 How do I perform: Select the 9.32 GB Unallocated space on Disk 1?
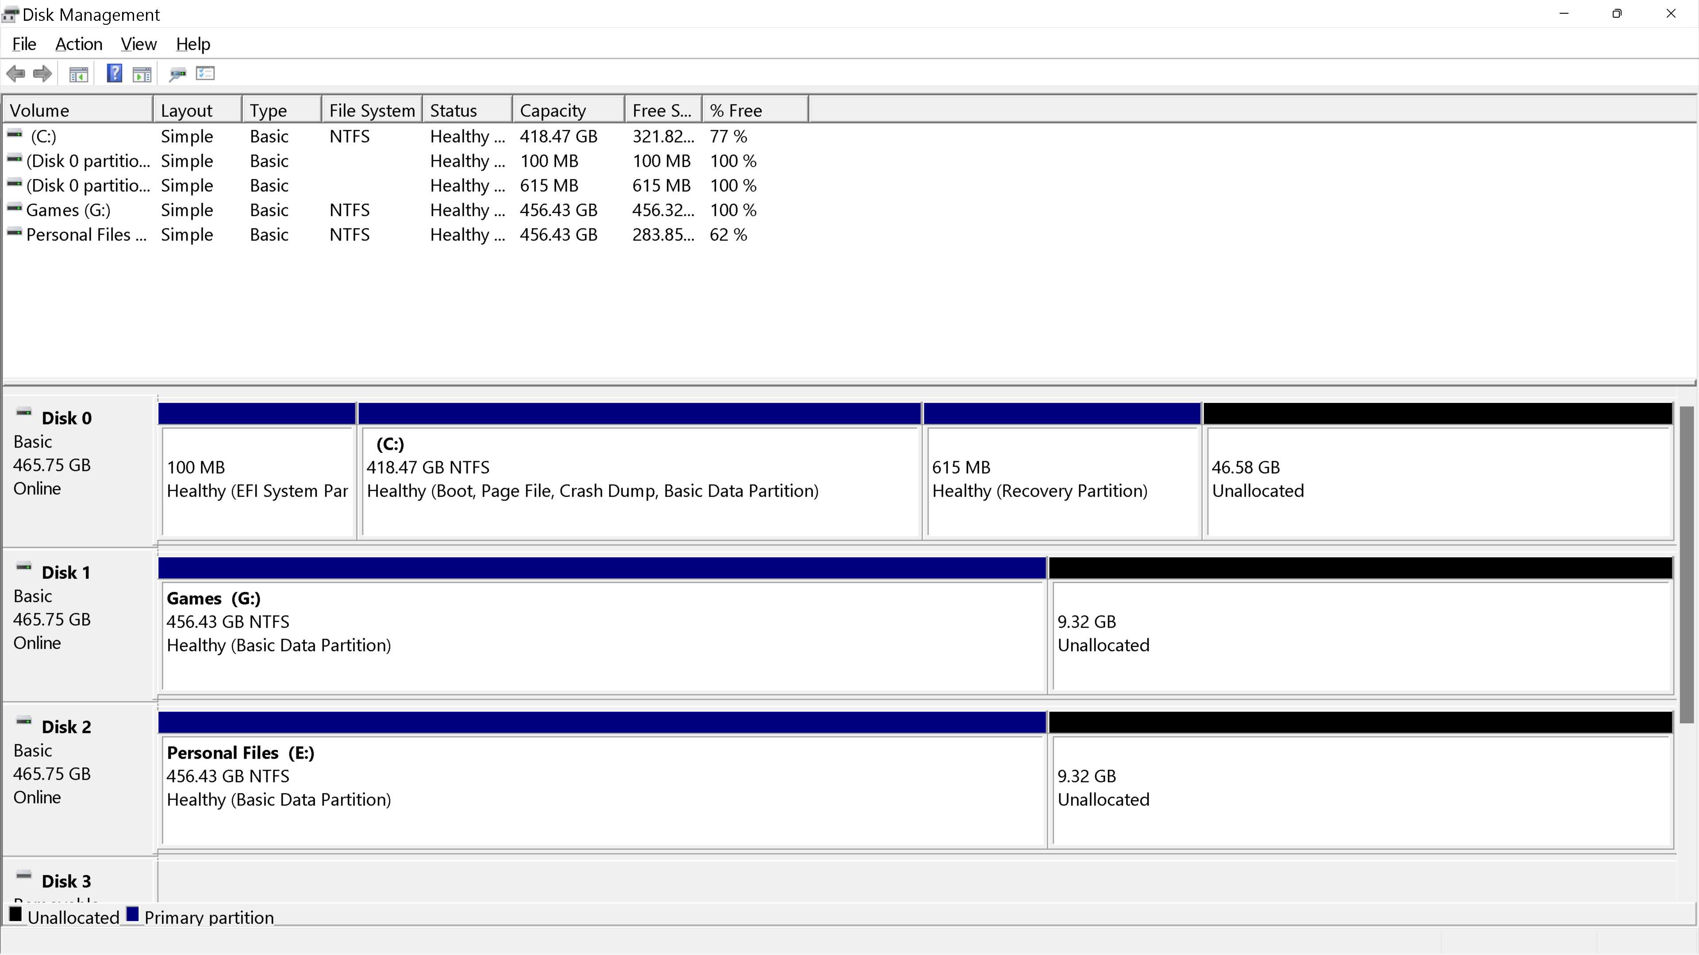pyautogui.click(x=1361, y=626)
